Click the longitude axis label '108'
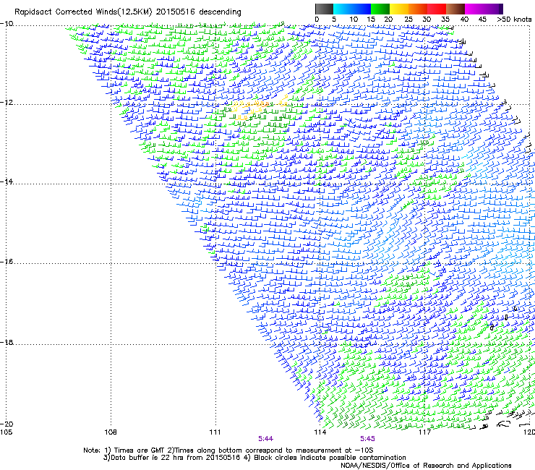 (111, 432)
